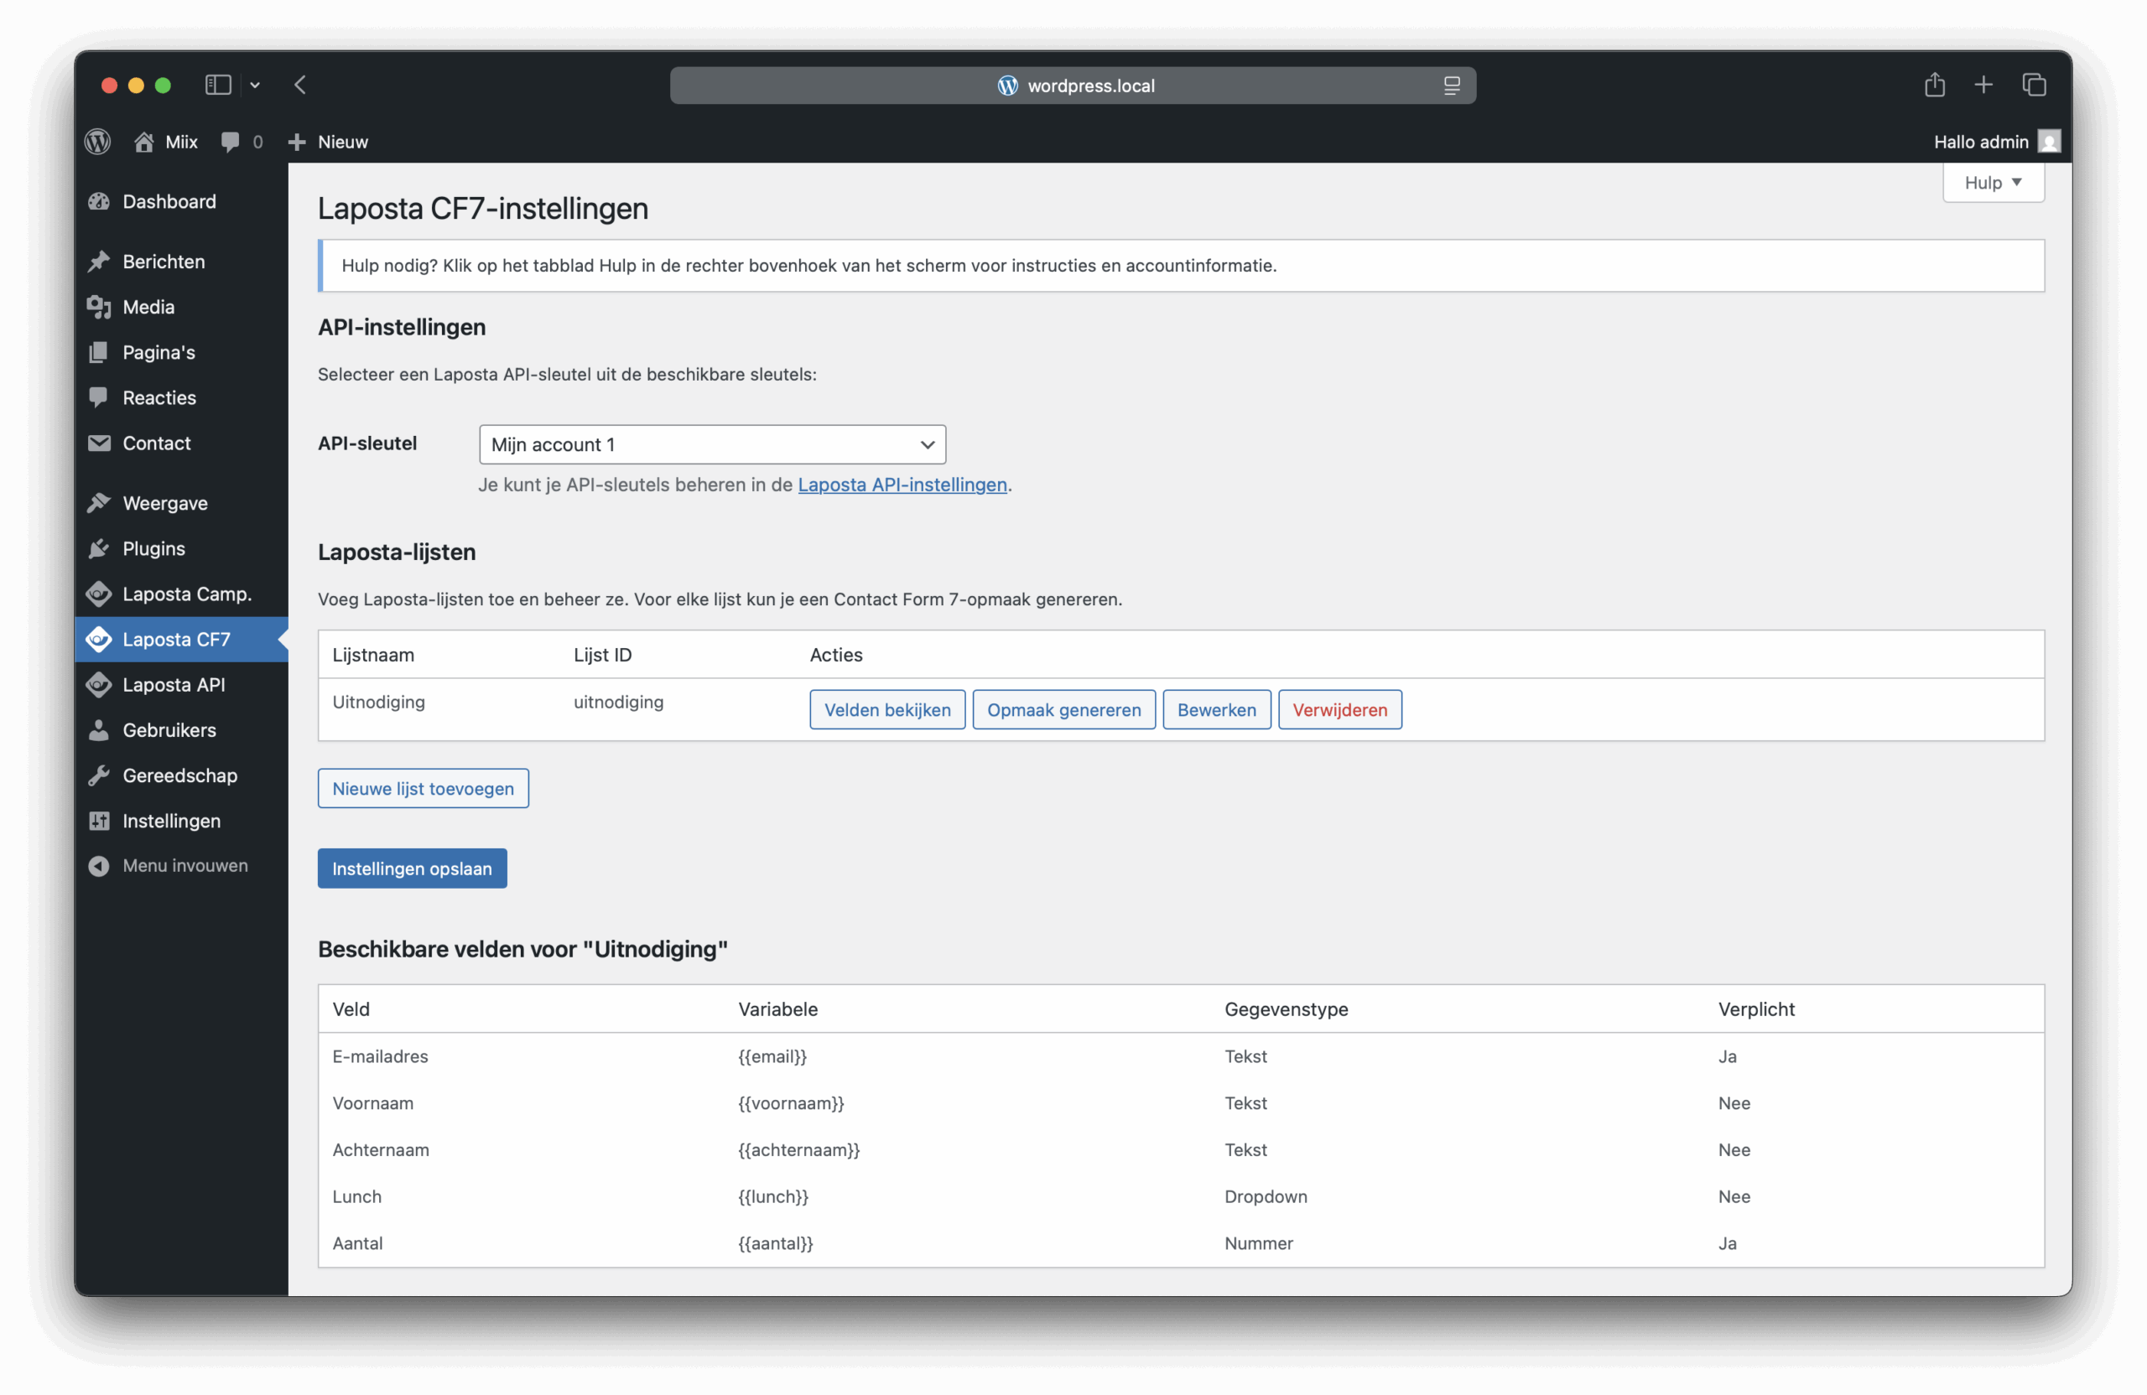Click the Laposta Camp. logo icon
The width and height of the screenshot is (2147, 1395).
pyautogui.click(x=99, y=594)
